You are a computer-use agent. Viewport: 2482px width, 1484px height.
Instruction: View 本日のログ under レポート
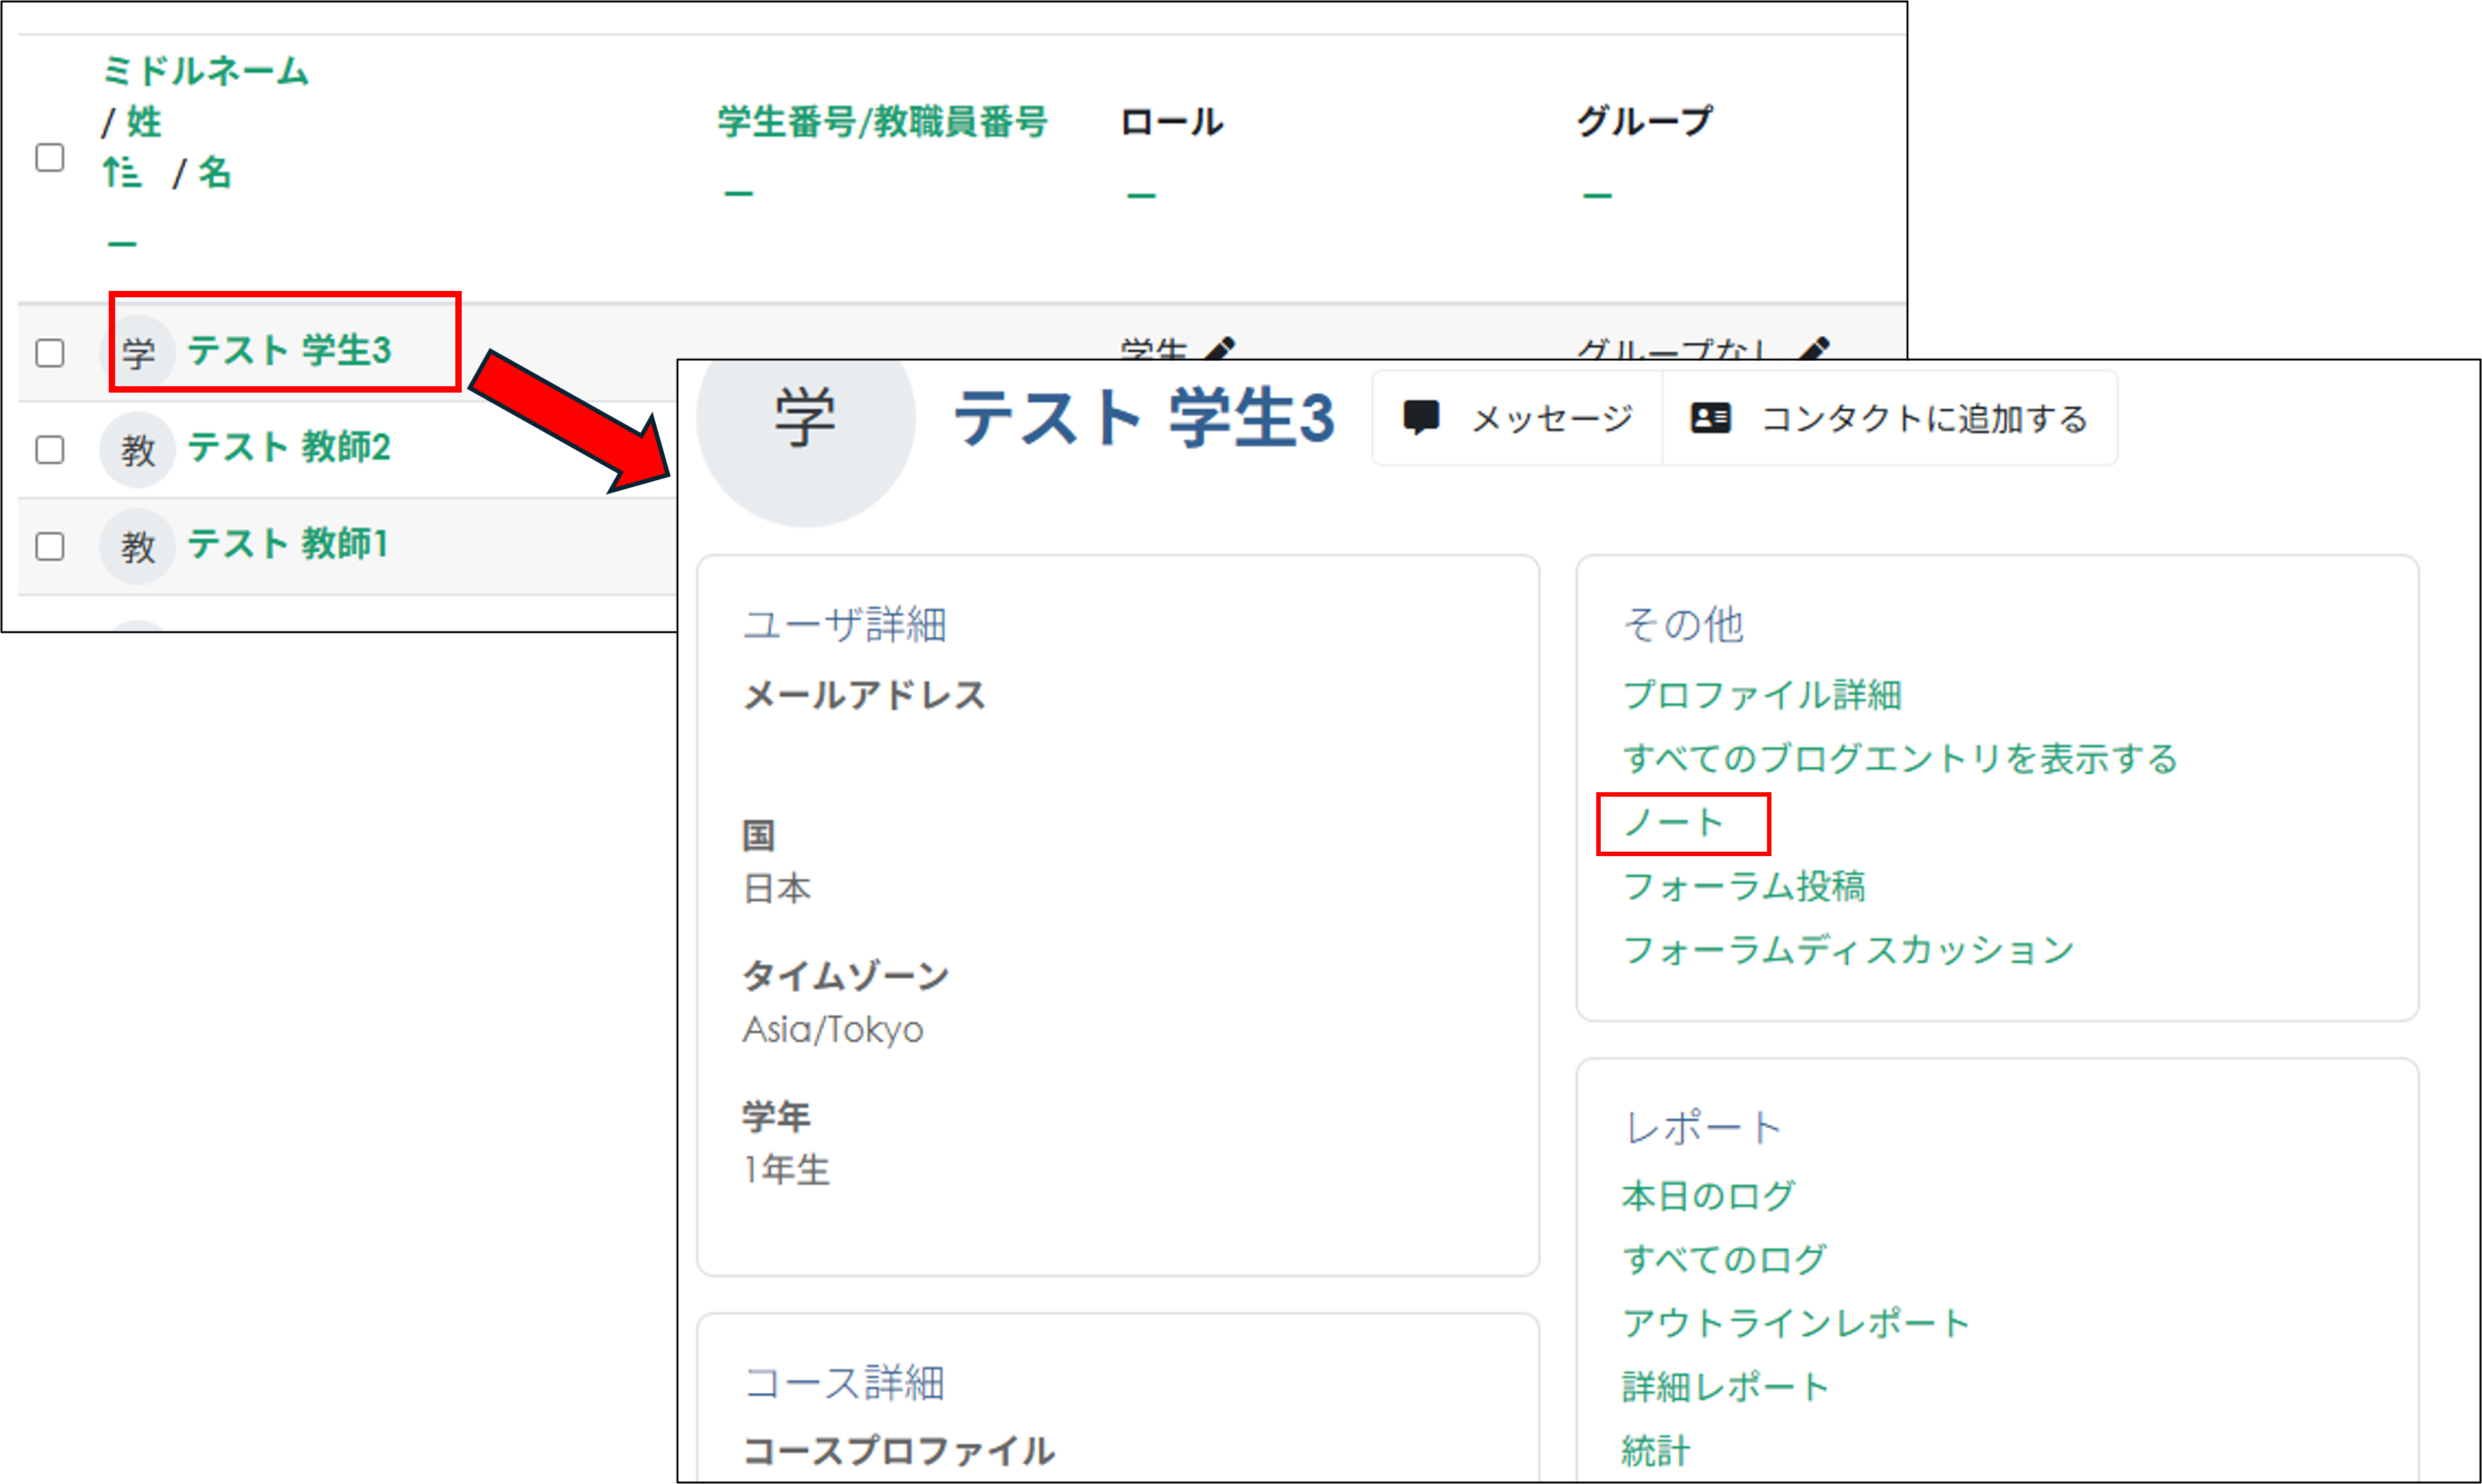click(x=1708, y=1194)
